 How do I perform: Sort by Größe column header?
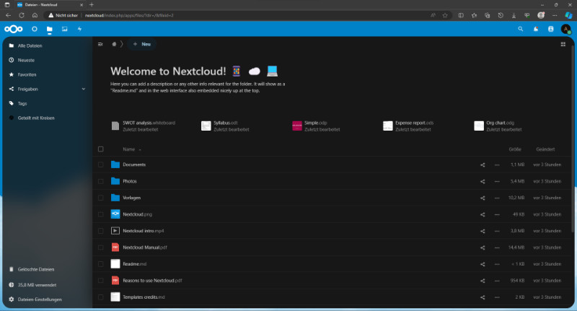[x=515, y=149]
